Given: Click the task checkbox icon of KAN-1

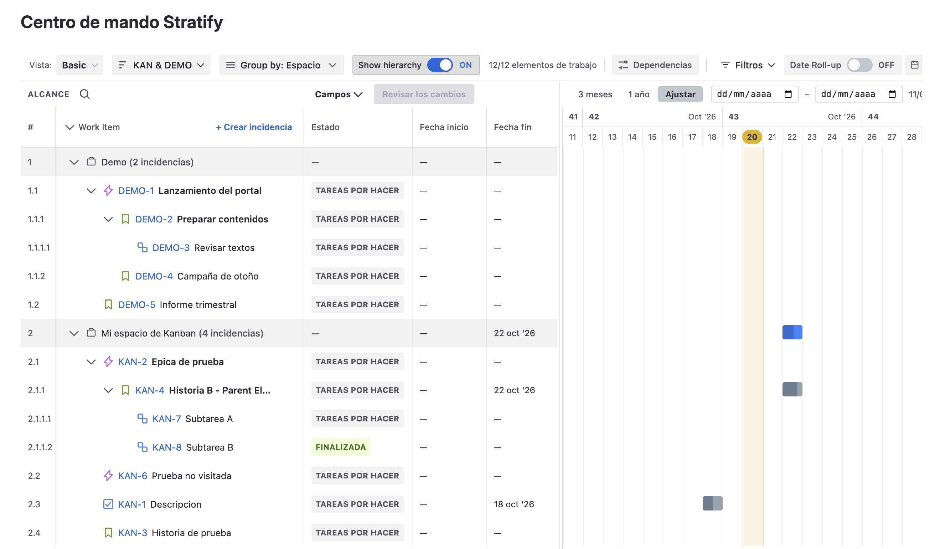Looking at the screenshot, I should pos(108,504).
